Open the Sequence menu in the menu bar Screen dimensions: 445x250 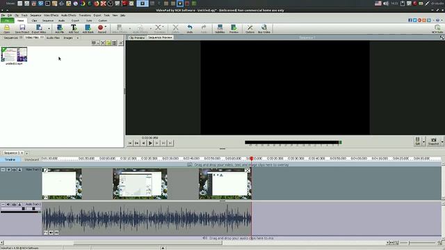click(x=35, y=15)
